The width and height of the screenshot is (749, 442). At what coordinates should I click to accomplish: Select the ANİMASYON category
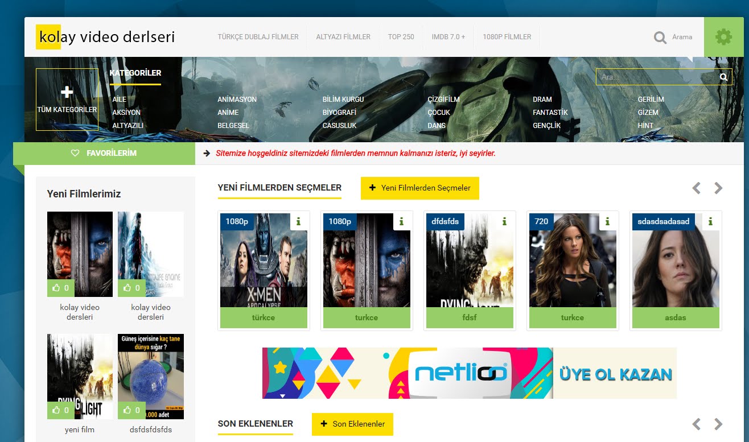click(237, 100)
